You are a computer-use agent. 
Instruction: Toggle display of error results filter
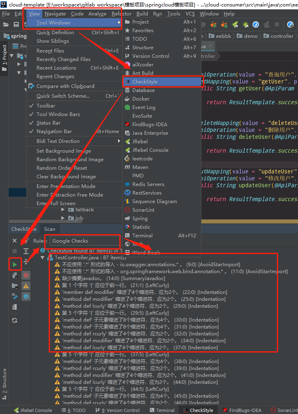click(x=26, y=275)
